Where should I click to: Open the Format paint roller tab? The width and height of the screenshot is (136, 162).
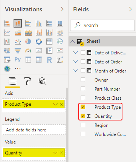tap(28, 81)
